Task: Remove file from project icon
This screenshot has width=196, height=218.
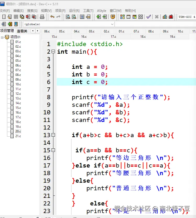Action: tap(105, 17)
